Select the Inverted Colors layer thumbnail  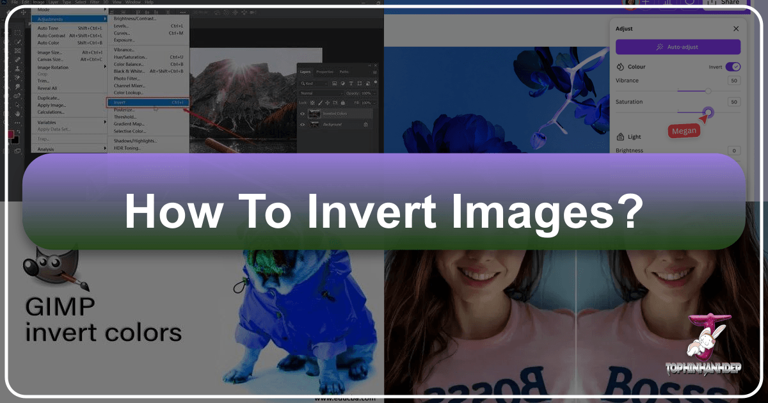click(314, 113)
